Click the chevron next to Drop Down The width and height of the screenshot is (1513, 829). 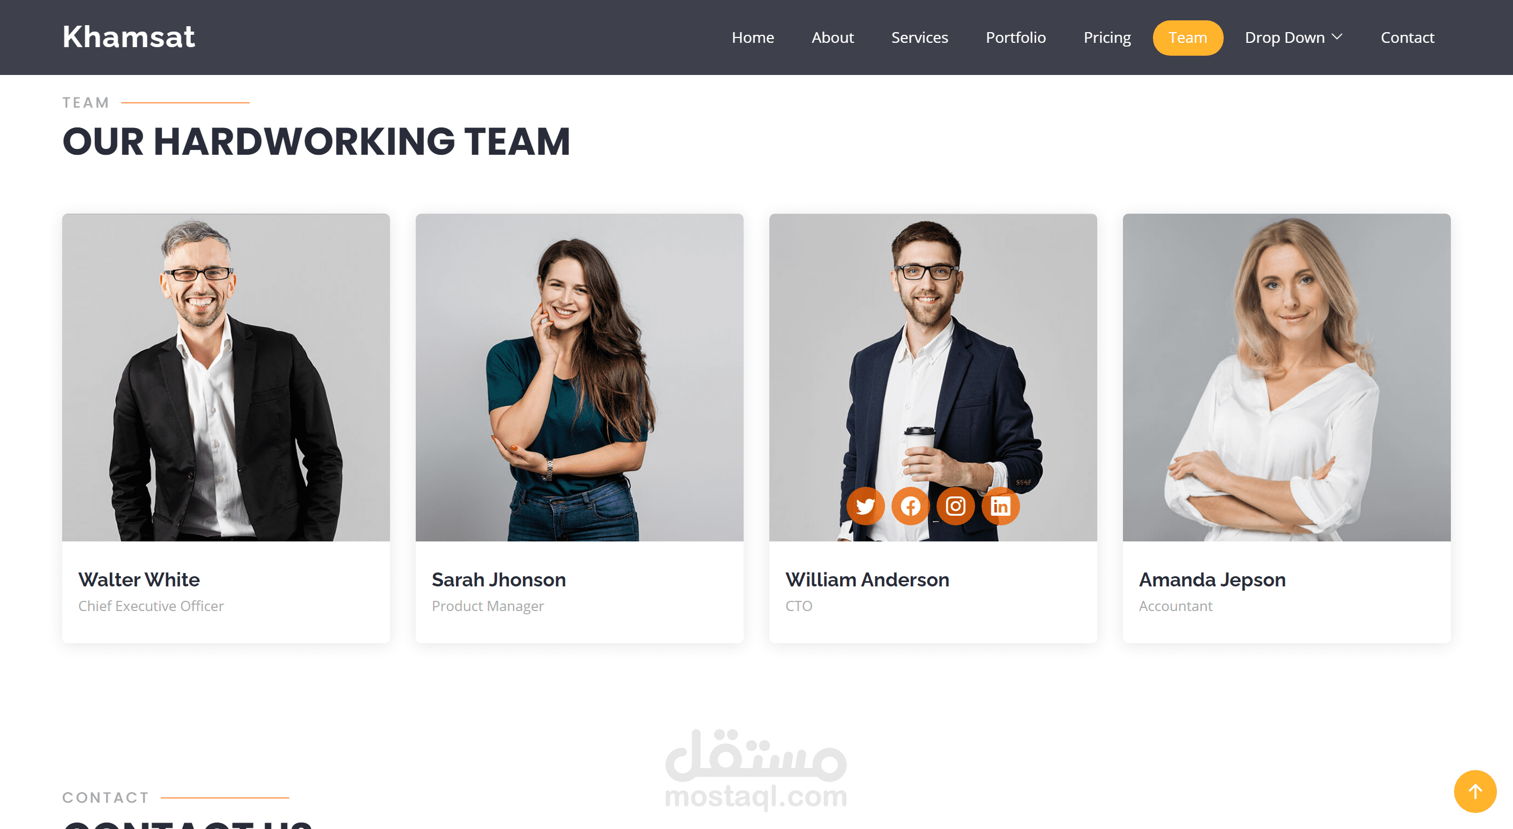pyautogui.click(x=1337, y=37)
